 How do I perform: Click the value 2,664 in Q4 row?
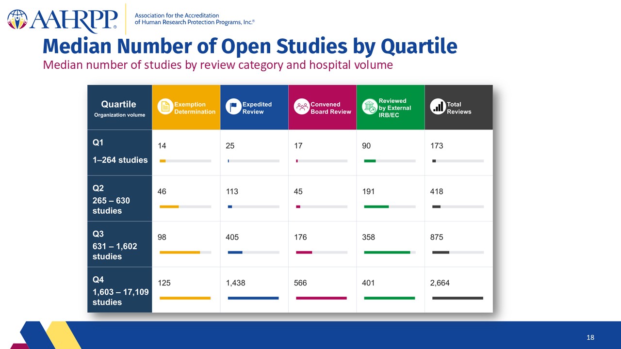point(440,283)
